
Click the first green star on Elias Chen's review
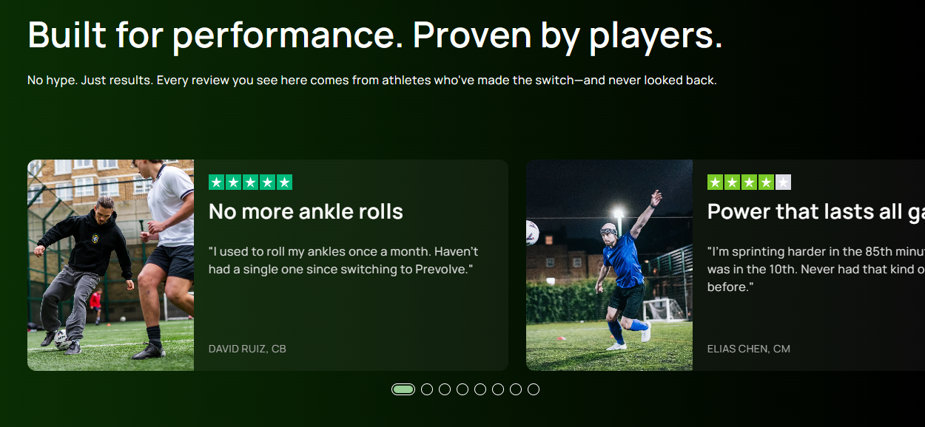(x=716, y=182)
